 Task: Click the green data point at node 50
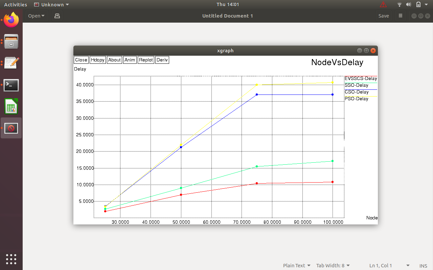coord(181,188)
